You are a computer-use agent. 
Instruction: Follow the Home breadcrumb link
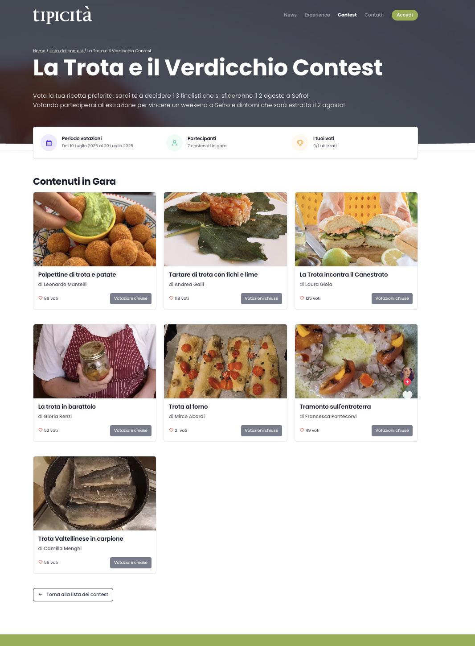pyautogui.click(x=39, y=51)
